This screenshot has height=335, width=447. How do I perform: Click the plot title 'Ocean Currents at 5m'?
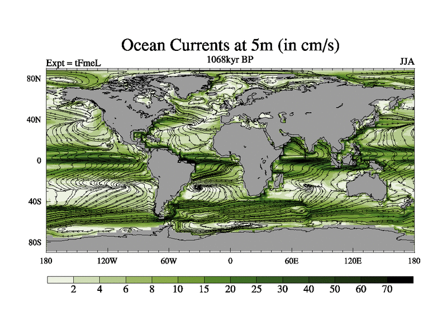coord(230,45)
